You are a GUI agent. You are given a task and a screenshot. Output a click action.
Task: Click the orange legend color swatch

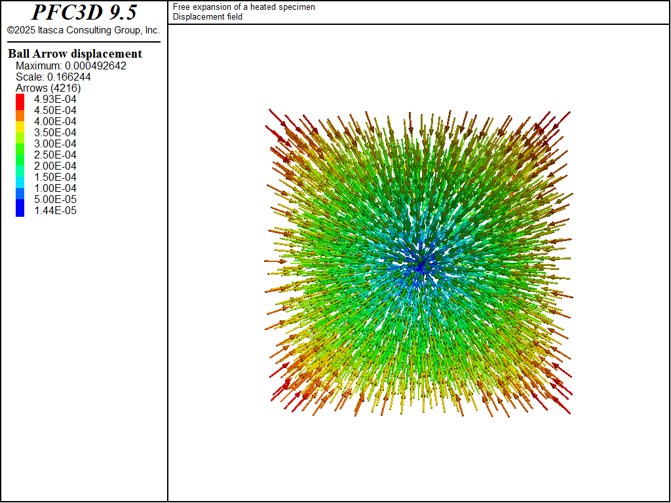[x=20, y=116]
